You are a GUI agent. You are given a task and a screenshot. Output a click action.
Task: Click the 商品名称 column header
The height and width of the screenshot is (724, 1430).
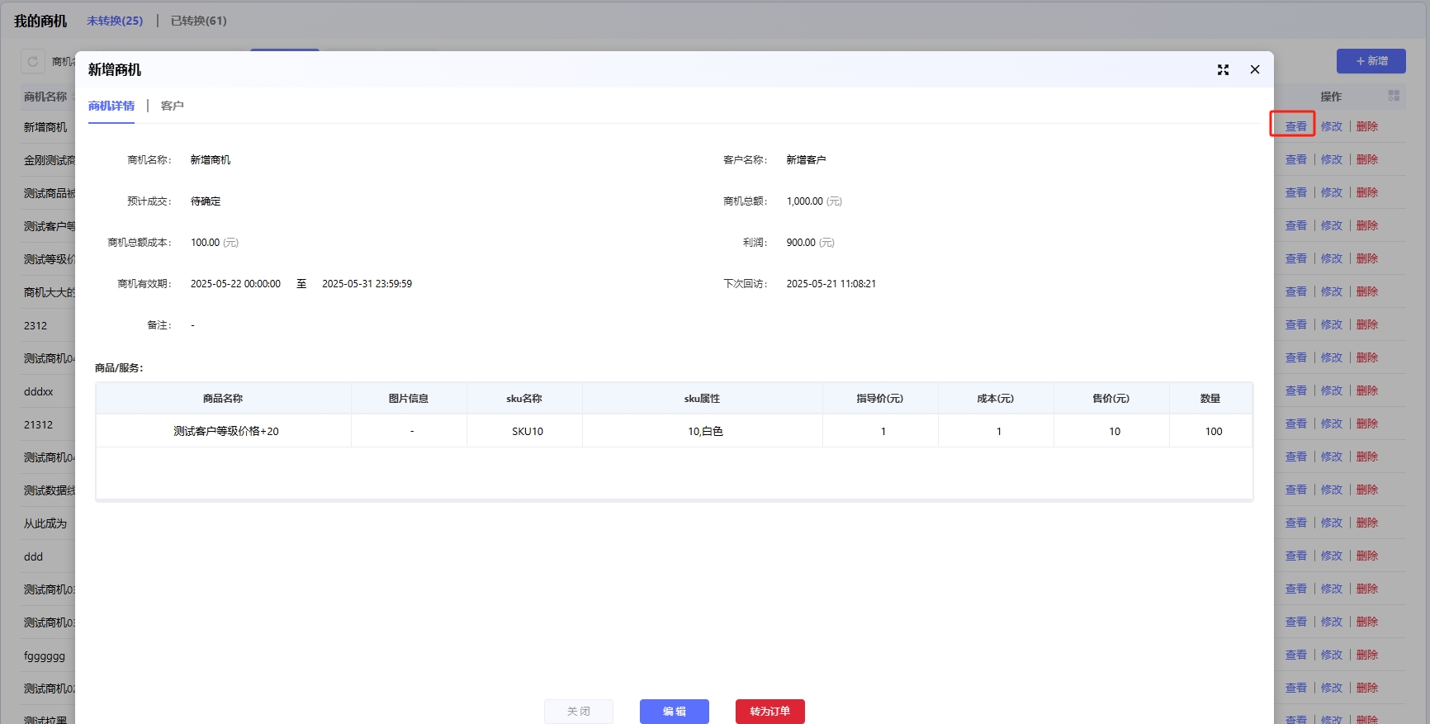coord(223,399)
